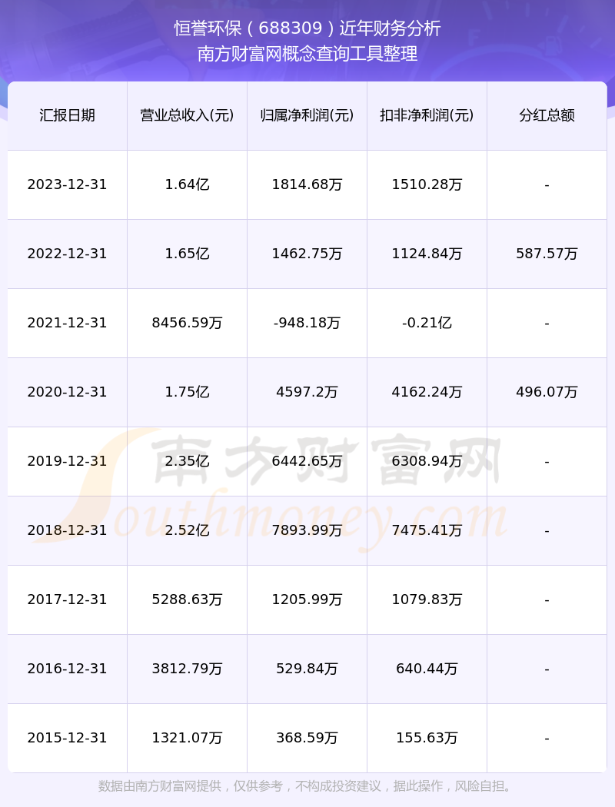The image size is (615, 807).
Task: Click the 分红总额 column header
Action: click(547, 115)
